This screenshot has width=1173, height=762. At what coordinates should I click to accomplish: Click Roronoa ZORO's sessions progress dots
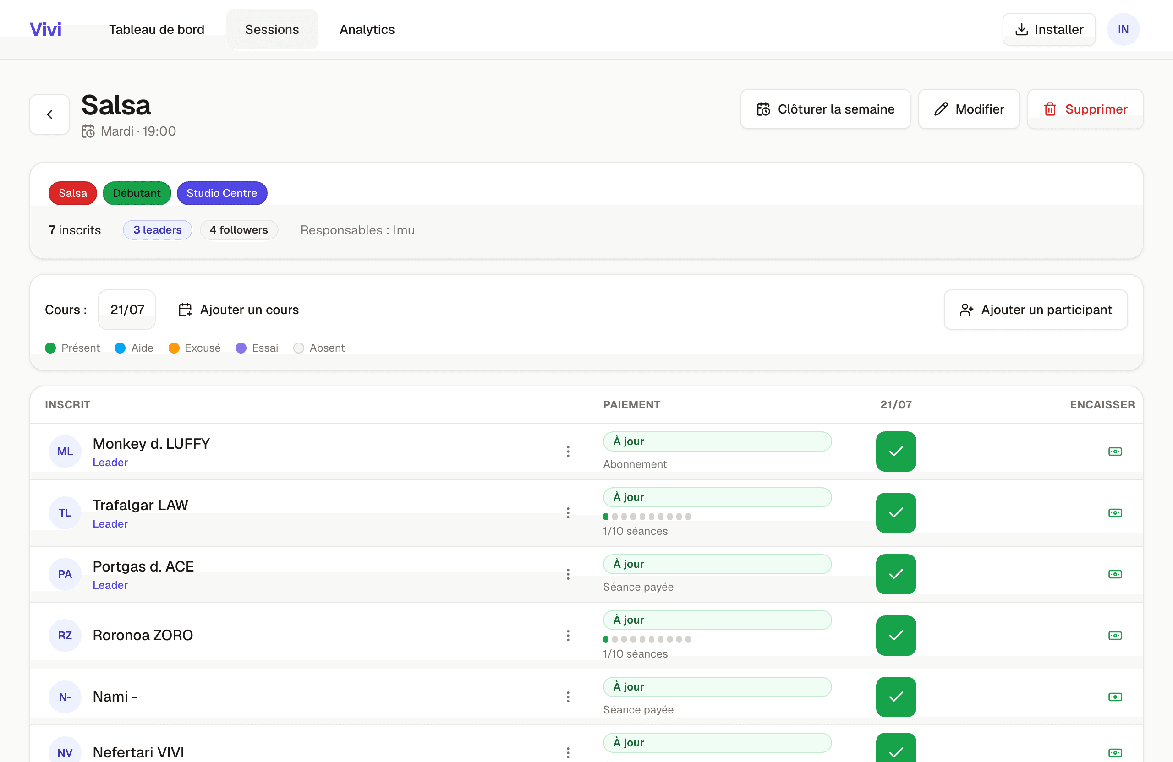click(647, 639)
